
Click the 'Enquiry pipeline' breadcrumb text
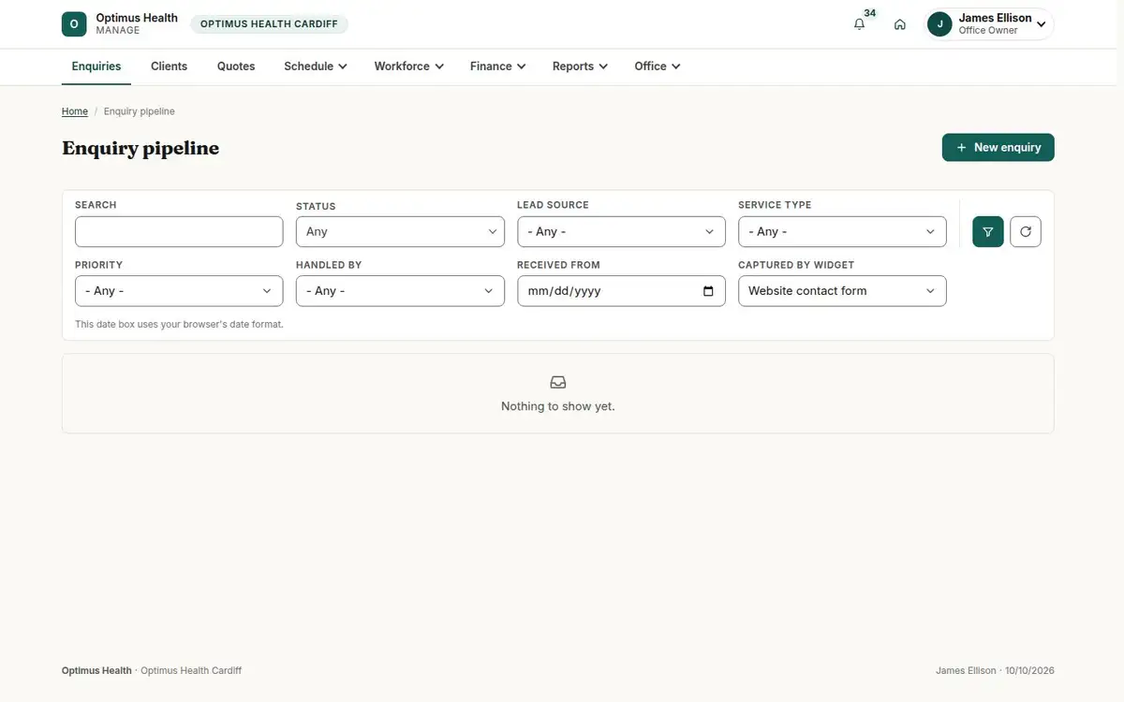click(140, 111)
